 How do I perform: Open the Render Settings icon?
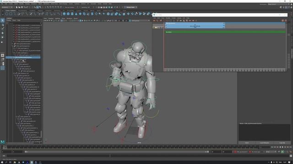(x=107, y=7)
